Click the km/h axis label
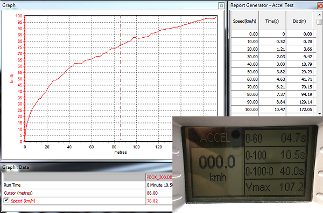This screenshot has width=323, height=213. click(12, 78)
